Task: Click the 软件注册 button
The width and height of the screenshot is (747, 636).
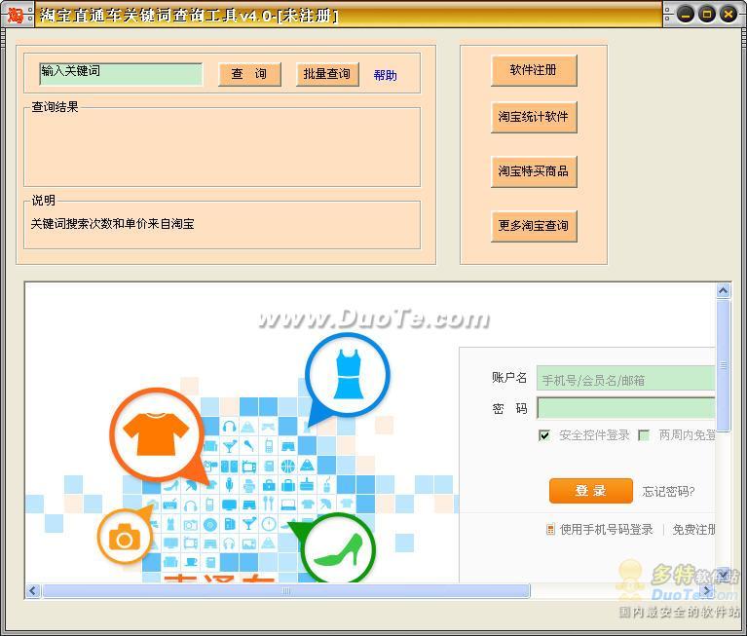Action: pos(534,70)
